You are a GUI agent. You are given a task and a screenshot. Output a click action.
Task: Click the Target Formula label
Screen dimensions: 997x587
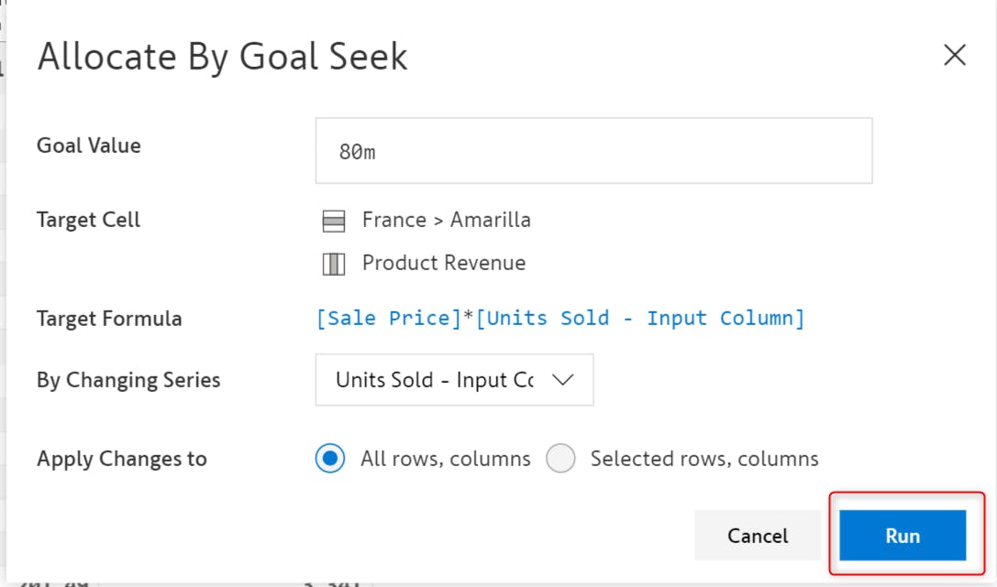pyautogui.click(x=109, y=319)
